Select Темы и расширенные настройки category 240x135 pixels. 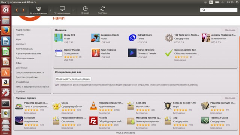click(x=32, y=87)
